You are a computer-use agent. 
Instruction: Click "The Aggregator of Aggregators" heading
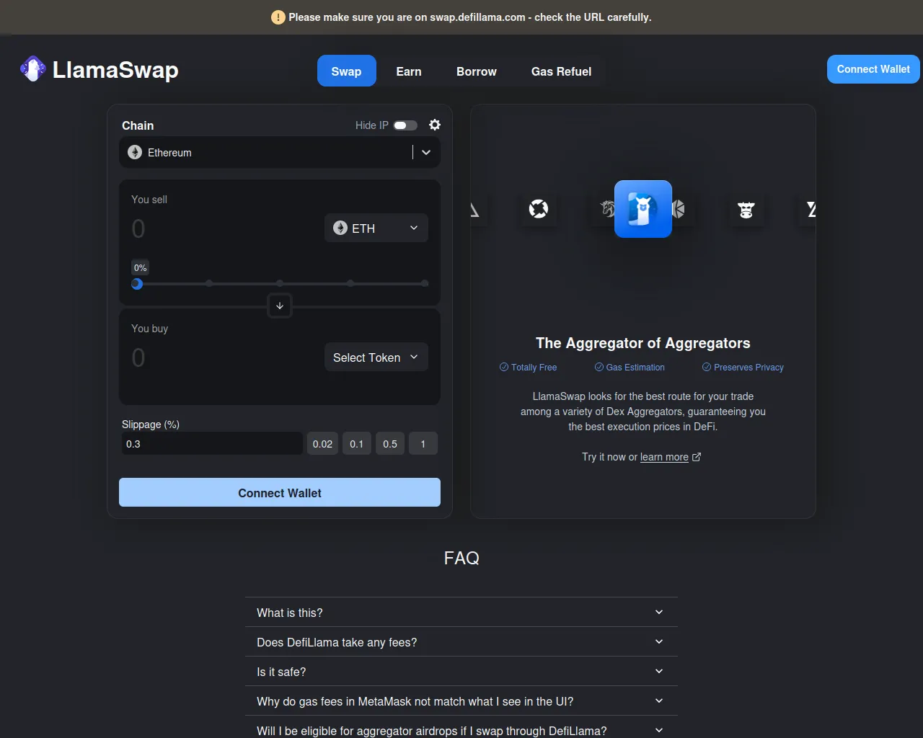tap(643, 343)
